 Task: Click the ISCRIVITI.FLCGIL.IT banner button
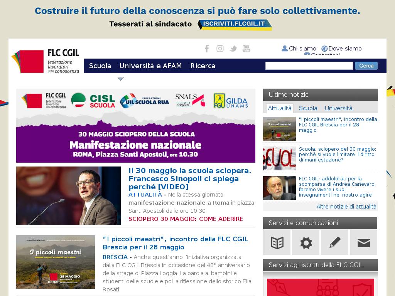[x=235, y=24]
